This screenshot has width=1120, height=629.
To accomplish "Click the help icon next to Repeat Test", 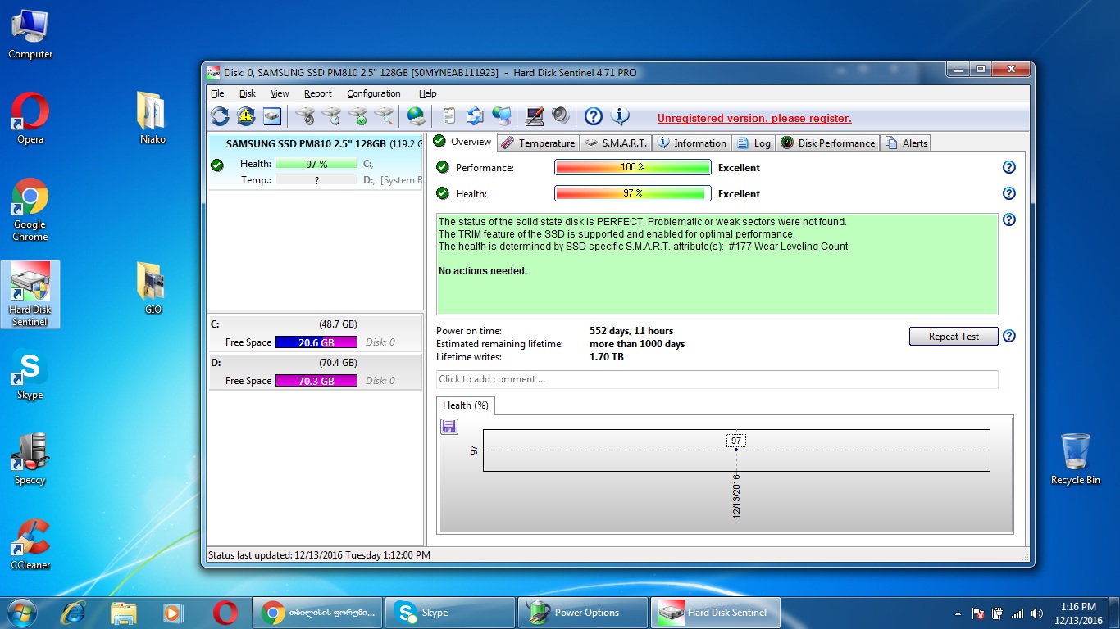I will click(1009, 336).
